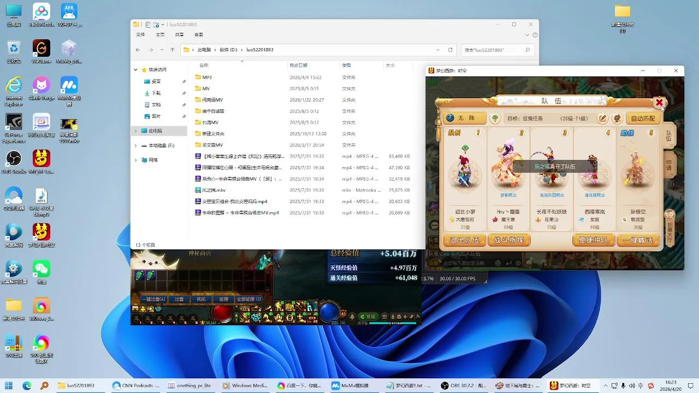Collapse the 快速访问 tree node

tap(136, 70)
